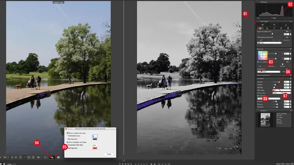
Task: Toggle the Sharpness checkbox
Action: [x=258, y=96]
